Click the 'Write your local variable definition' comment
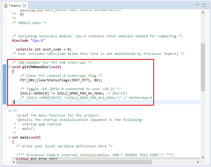The image size is (211, 167). point(64,146)
